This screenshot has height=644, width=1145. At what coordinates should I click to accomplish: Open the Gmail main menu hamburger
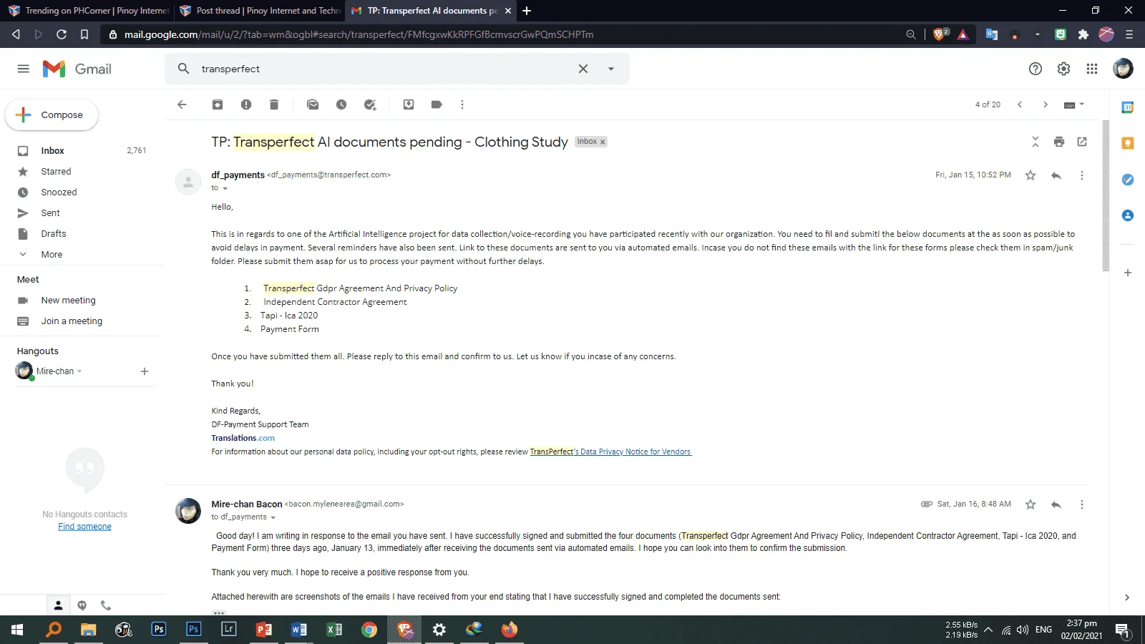pyautogui.click(x=24, y=69)
